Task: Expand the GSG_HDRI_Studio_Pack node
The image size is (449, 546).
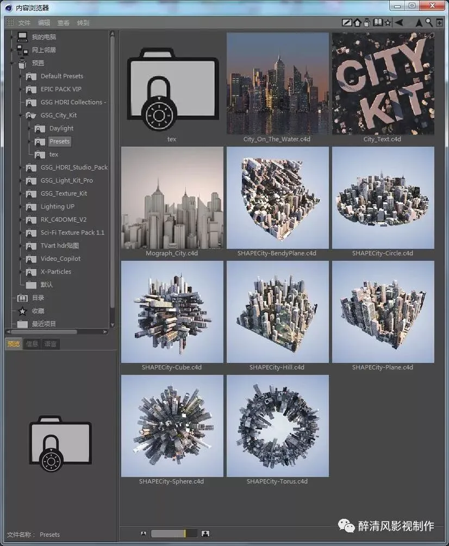Action: pos(21,167)
